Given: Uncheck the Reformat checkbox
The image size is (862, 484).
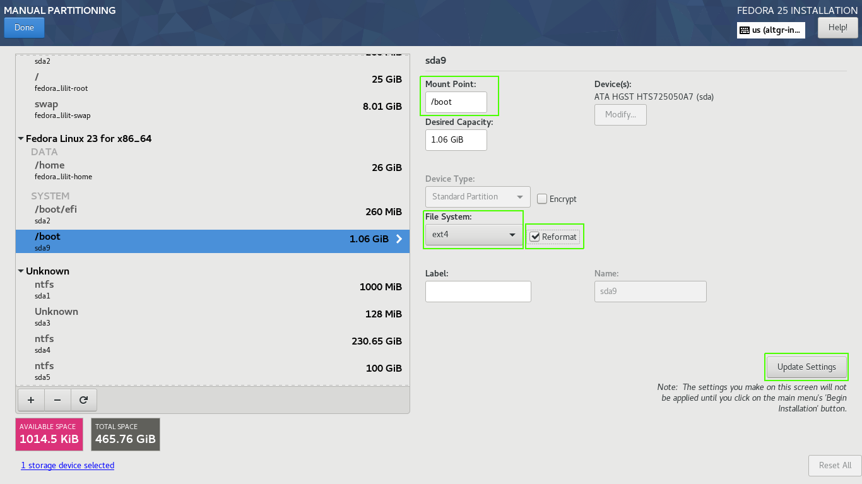Looking at the screenshot, I should click(x=535, y=237).
